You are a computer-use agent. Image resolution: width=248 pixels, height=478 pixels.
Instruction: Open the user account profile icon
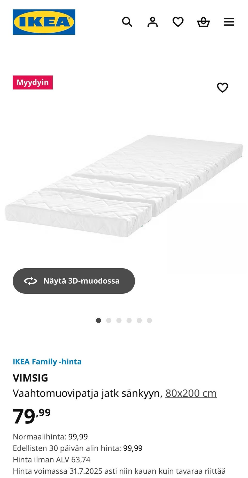click(x=152, y=22)
